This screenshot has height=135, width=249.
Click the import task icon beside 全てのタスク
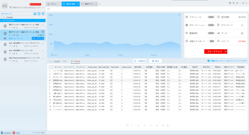[x=35, y=14]
